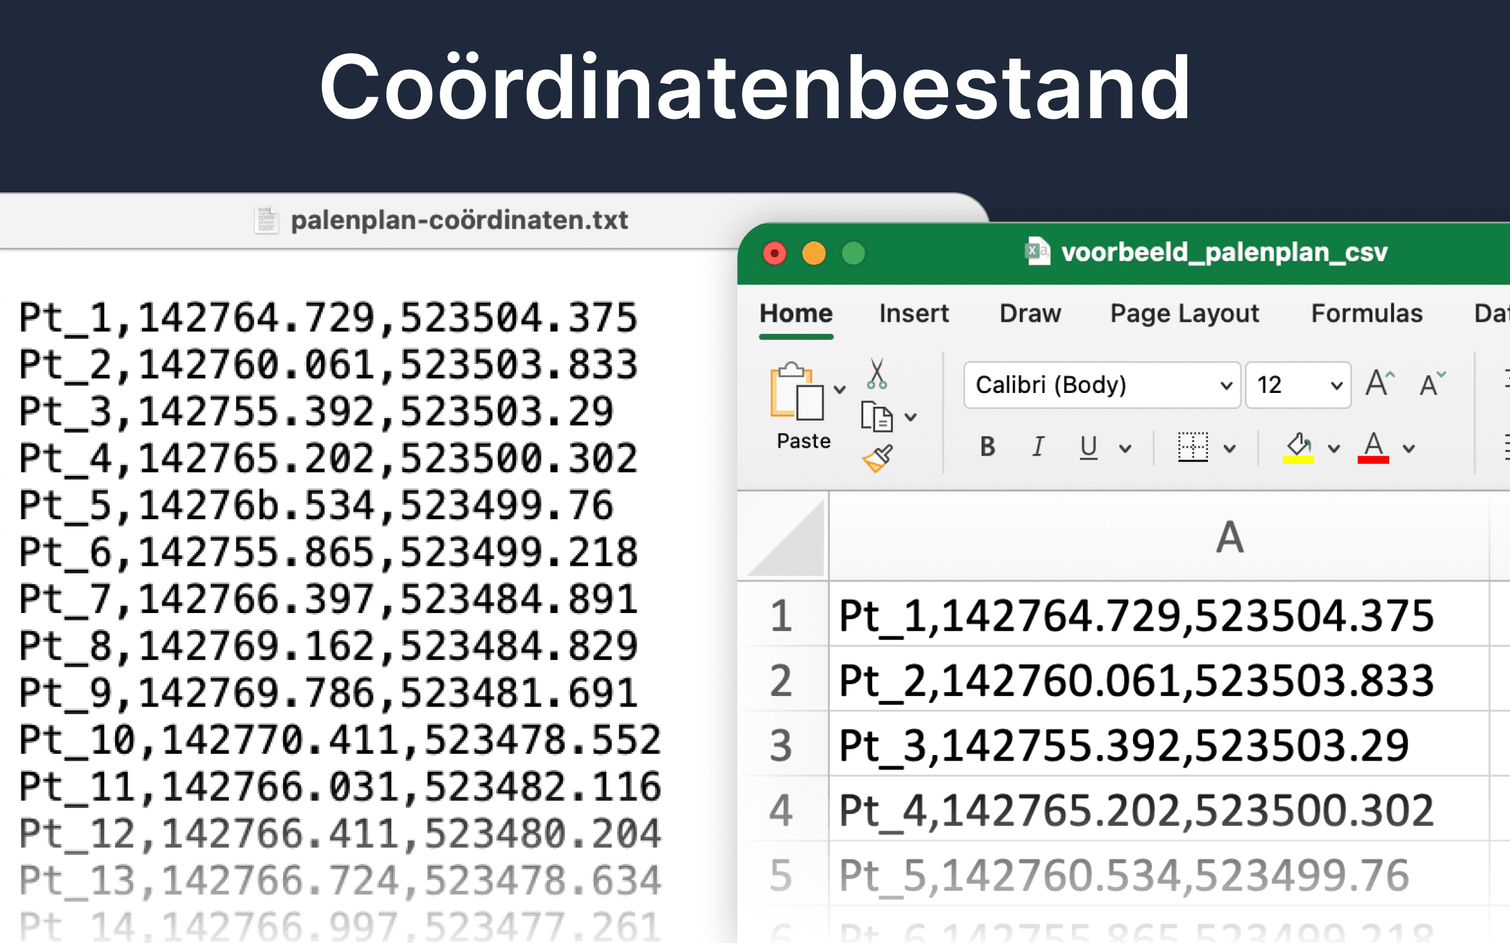Apply the red Font Color
Image resolution: width=1510 pixels, height=943 pixels.
(x=1373, y=447)
